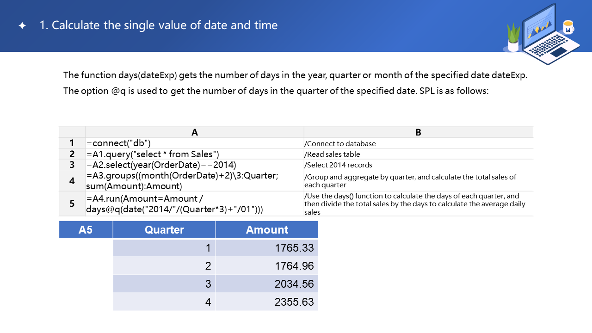Image resolution: width=592 pixels, height=333 pixels.
Task: Click the potted plant illustration
Action: point(513,38)
